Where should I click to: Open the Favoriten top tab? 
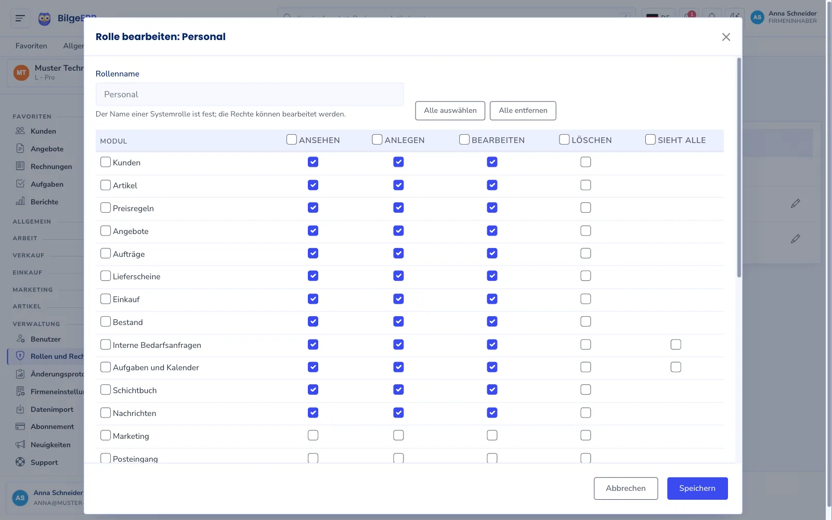click(31, 46)
